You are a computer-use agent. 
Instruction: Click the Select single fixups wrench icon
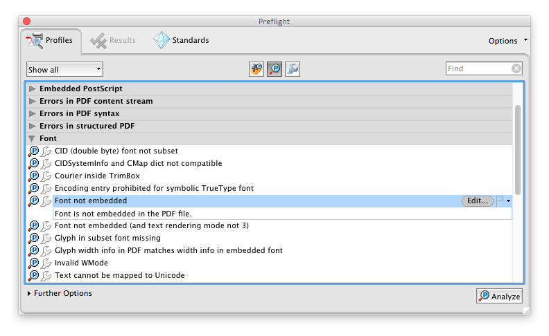tap(293, 69)
